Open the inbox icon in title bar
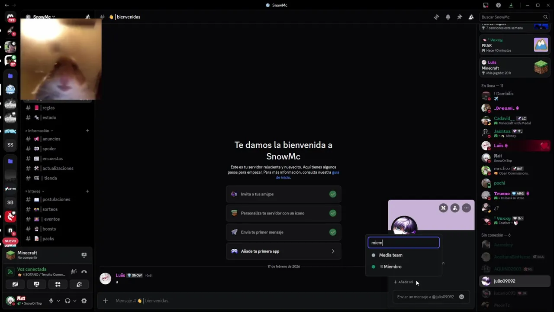 click(486, 5)
